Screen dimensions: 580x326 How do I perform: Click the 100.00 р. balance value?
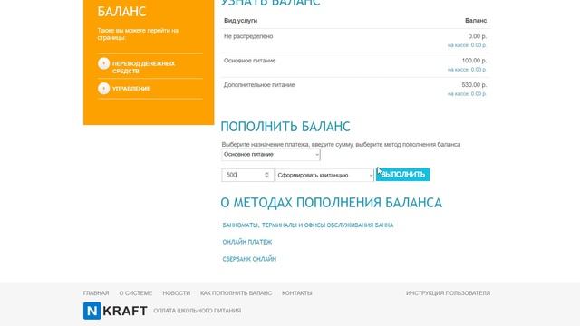tap(474, 61)
